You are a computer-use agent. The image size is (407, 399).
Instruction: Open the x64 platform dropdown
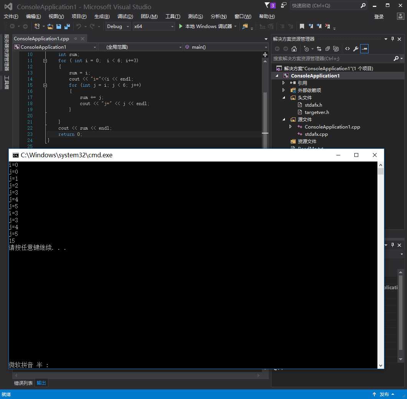tap(154, 26)
